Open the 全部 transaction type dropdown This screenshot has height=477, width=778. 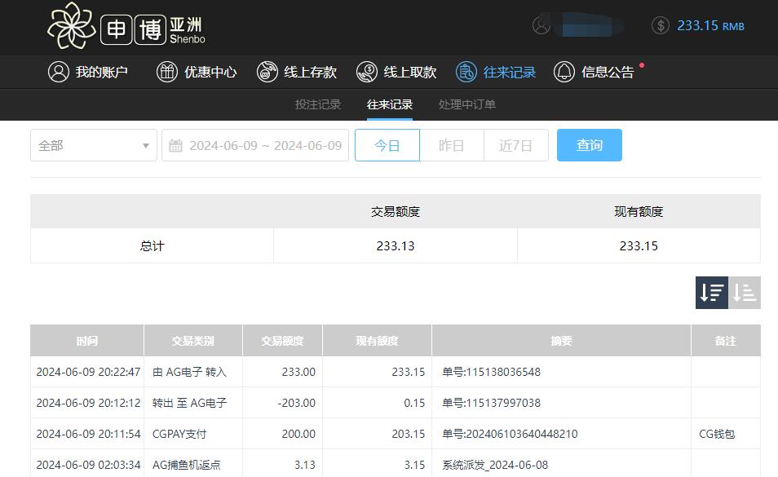pos(93,145)
